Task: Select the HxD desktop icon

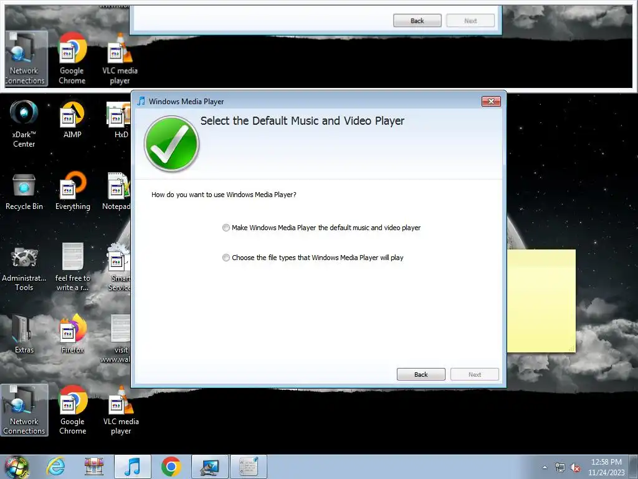Action: 119,119
